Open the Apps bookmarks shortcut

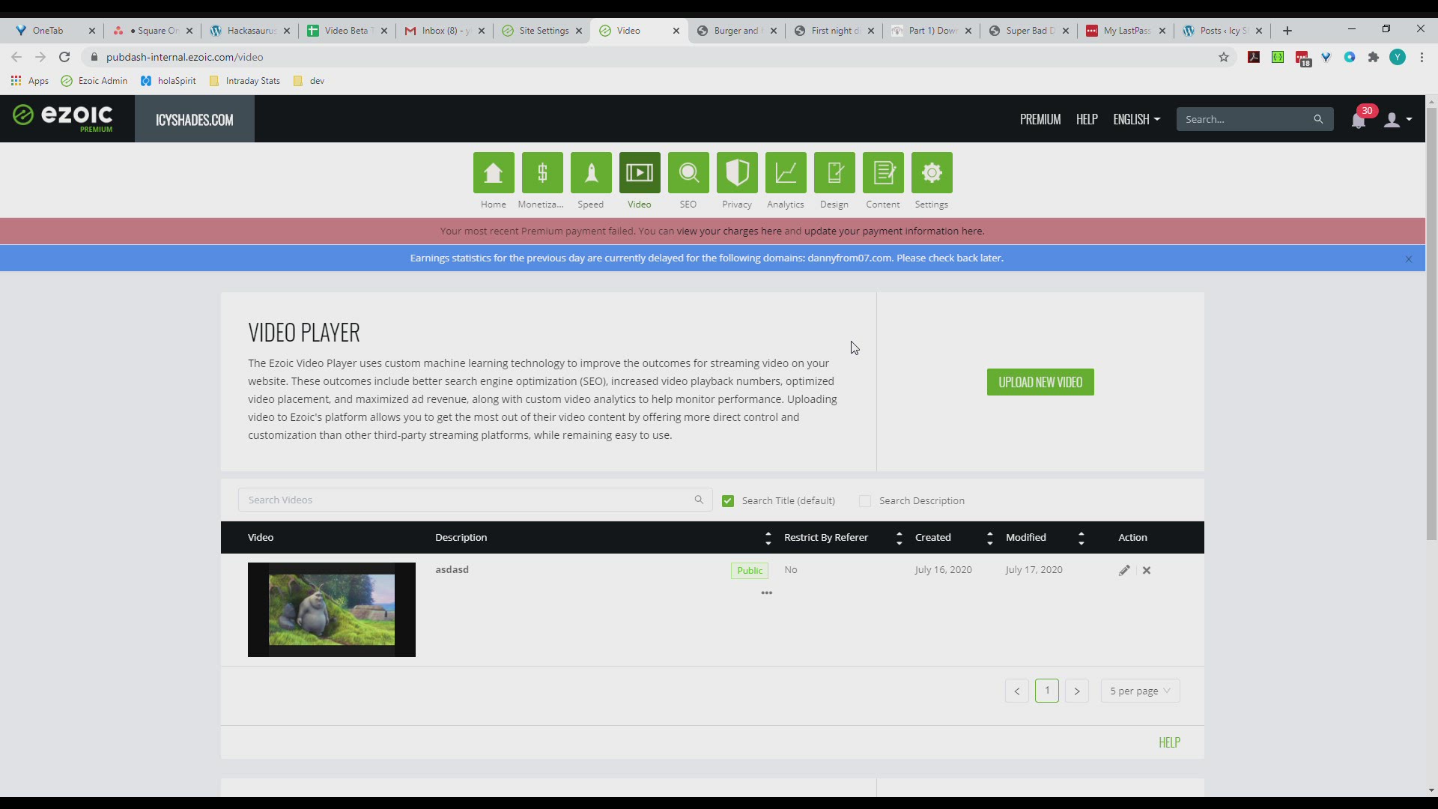pos(30,81)
